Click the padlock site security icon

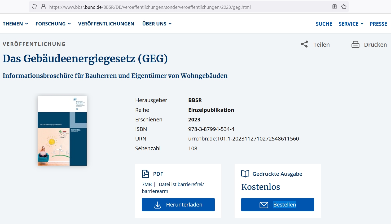[x=43, y=7]
